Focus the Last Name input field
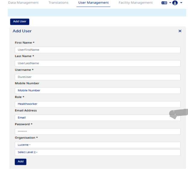188x169 pixels. click(98, 63)
